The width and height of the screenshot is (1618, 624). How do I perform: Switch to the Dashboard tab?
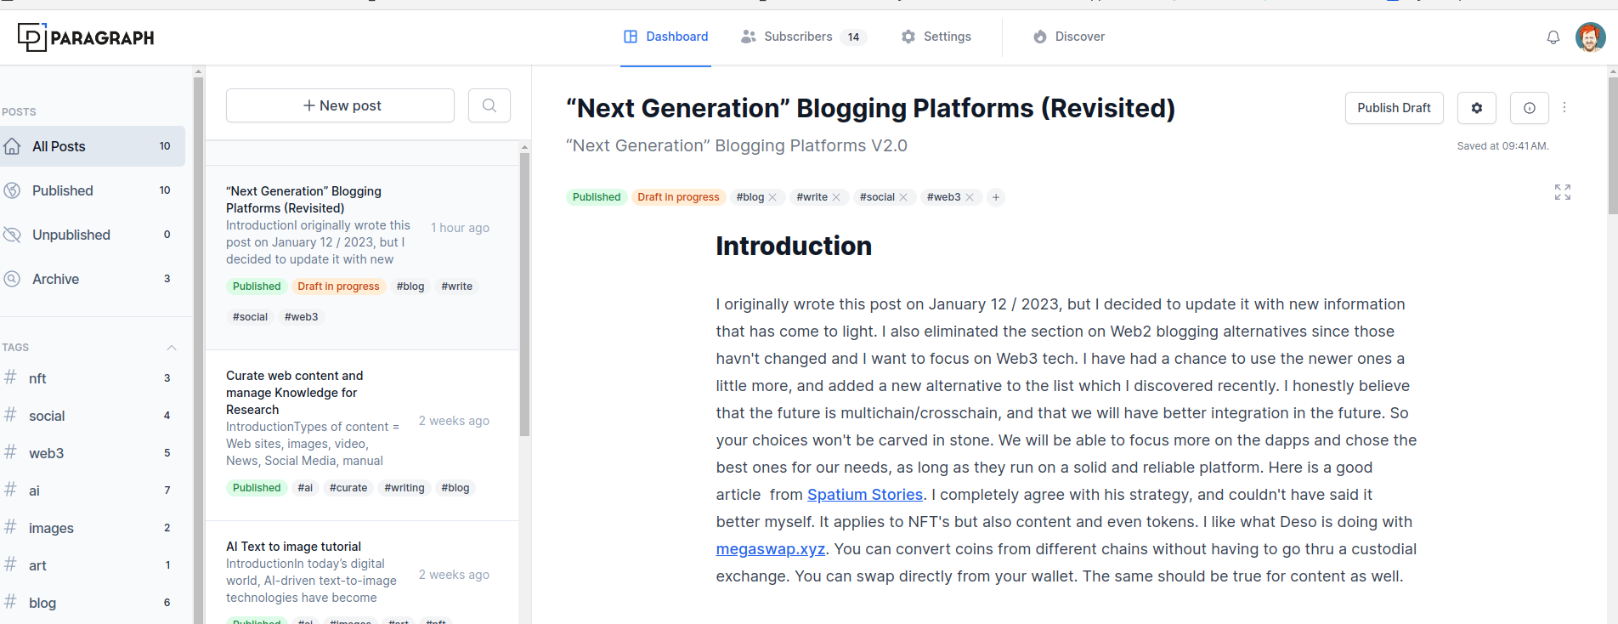(665, 37)
